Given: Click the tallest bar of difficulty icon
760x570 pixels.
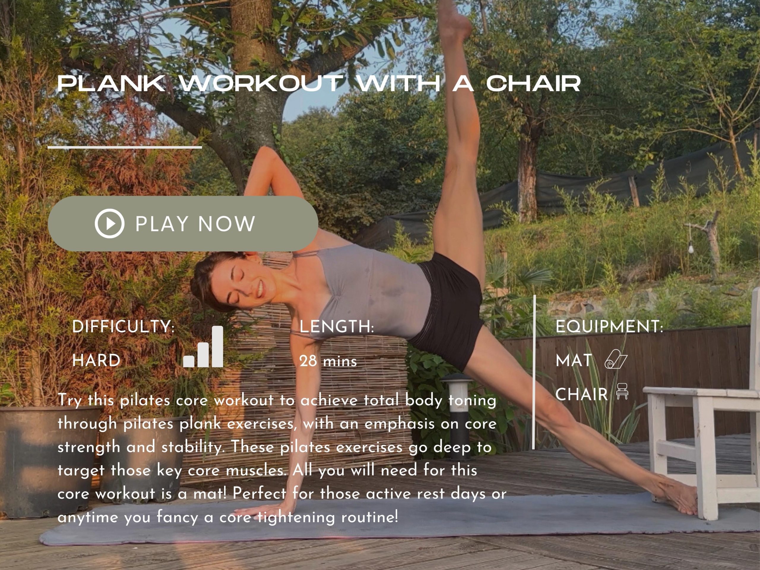Looking at the screenshot, I should [x=218, y=346].
